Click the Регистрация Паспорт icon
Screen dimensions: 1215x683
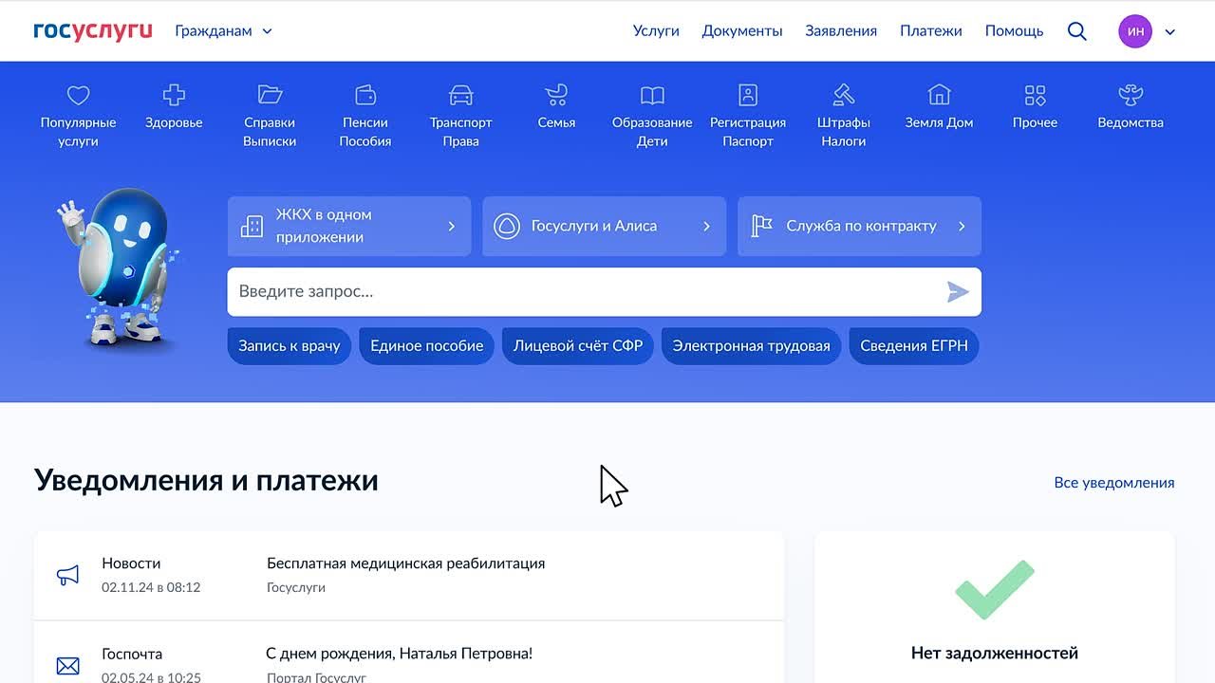coord(747,106)
